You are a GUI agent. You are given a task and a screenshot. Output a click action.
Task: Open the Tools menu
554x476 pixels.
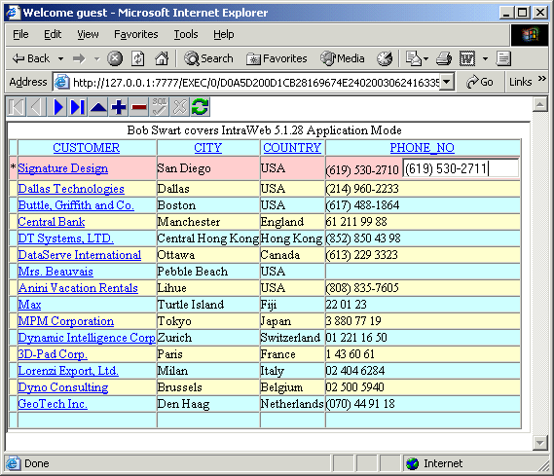[186, 34]
